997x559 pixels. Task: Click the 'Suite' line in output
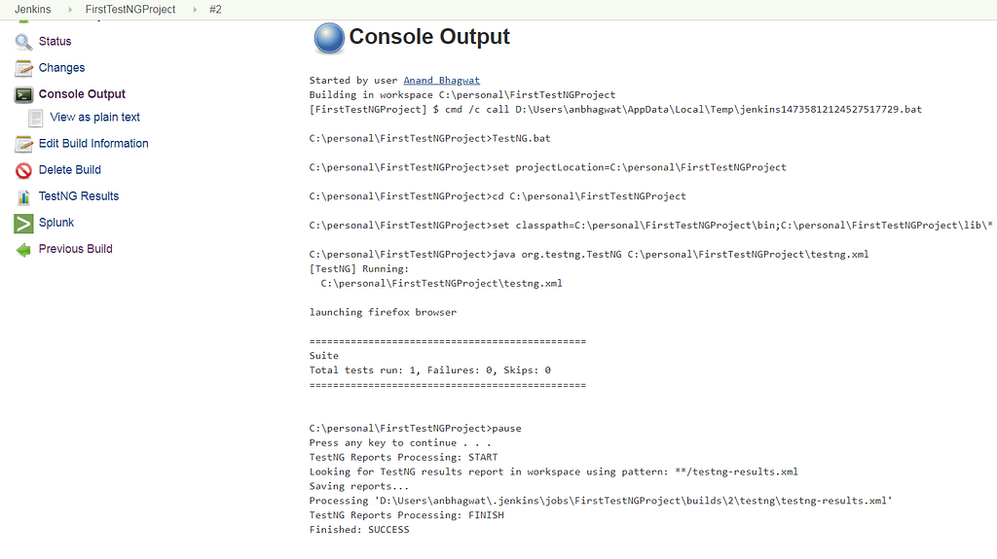323,356
